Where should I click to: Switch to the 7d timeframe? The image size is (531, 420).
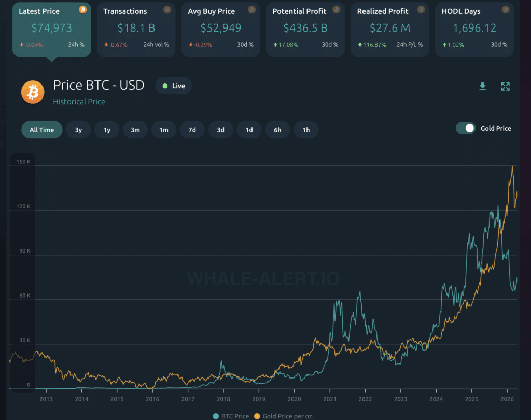coord(192,130)
